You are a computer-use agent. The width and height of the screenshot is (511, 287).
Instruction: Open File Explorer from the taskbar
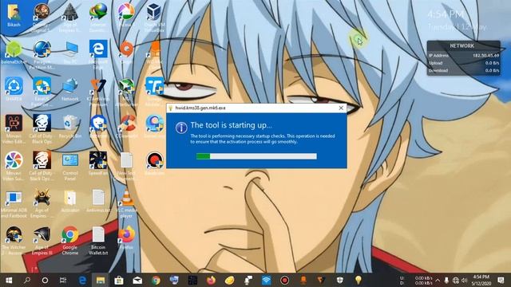101,280
